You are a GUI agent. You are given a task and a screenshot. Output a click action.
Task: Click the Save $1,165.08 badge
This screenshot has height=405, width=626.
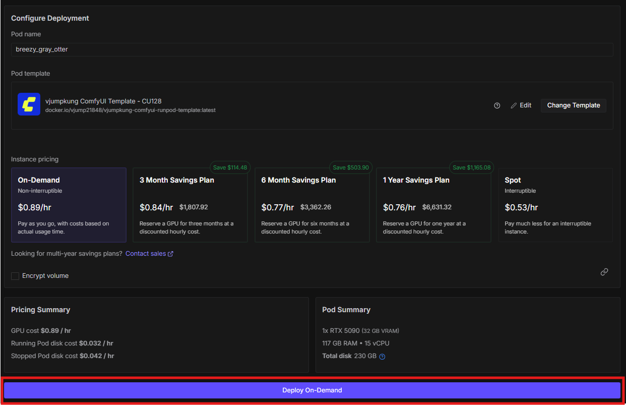point(471,167)
